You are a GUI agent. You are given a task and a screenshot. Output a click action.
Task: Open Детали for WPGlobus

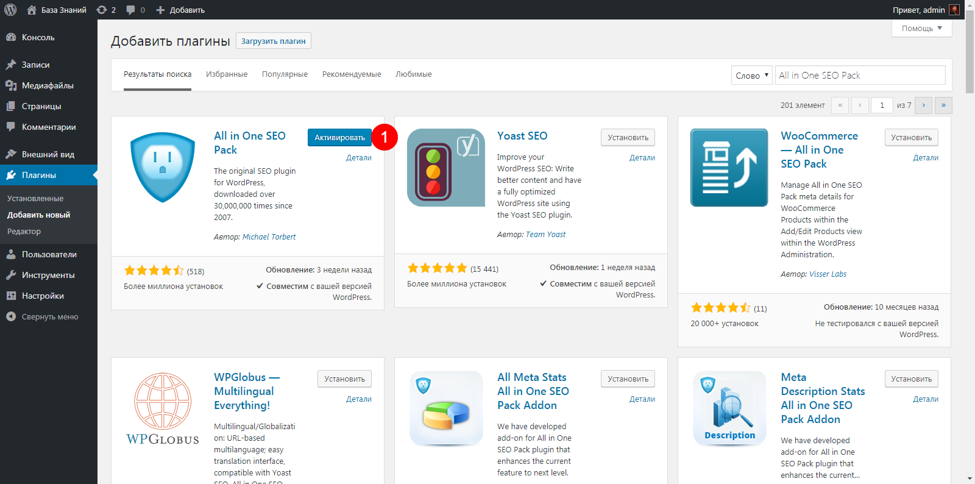point(359,399)
